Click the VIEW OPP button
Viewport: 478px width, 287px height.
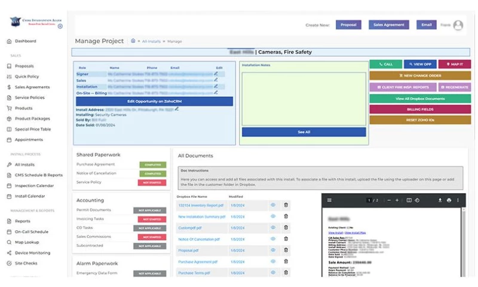[420, 65]
